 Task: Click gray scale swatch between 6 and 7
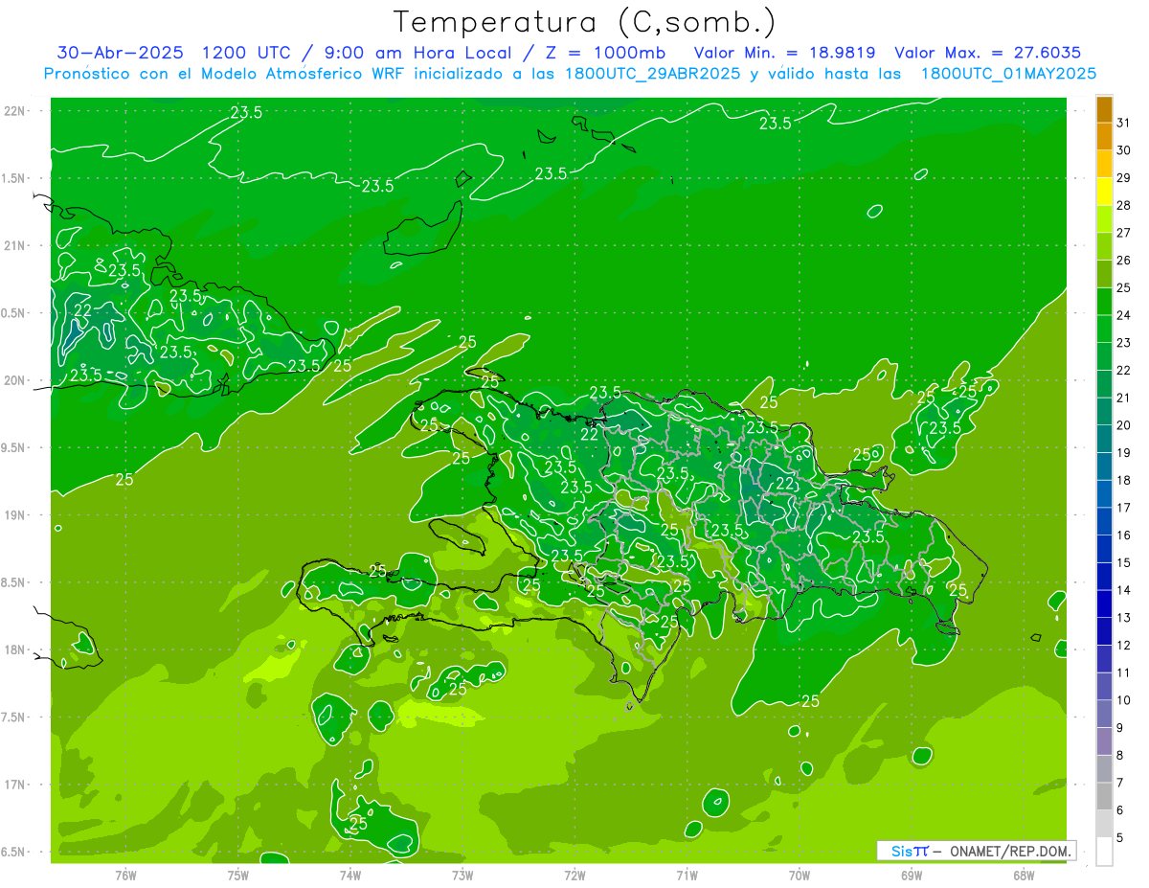[1104, 796]
